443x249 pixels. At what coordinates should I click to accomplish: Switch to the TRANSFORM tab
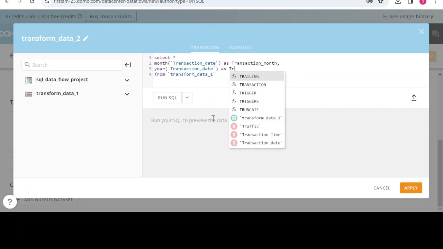(x=205, y=48)
